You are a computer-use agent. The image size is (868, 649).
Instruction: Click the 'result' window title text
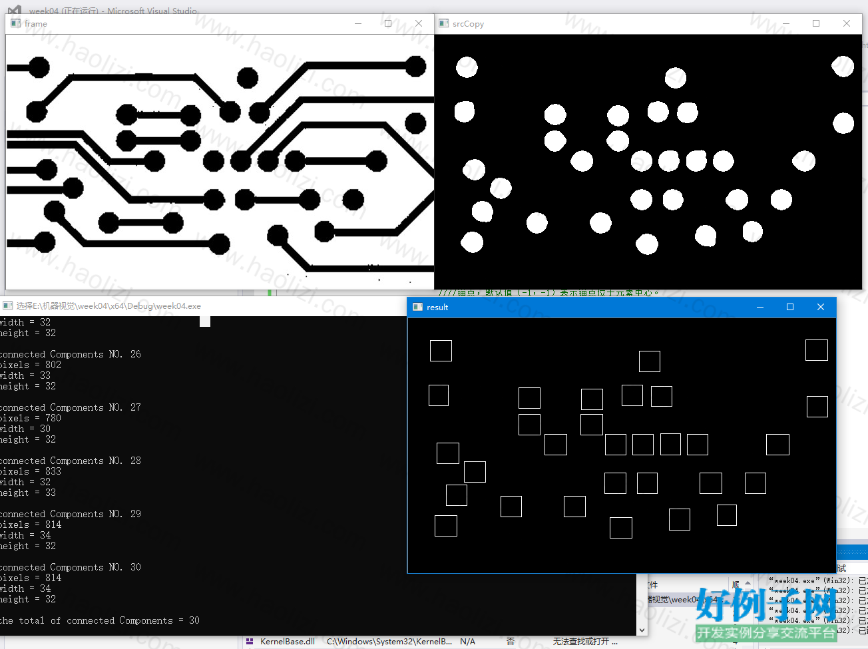coord(437,307)
